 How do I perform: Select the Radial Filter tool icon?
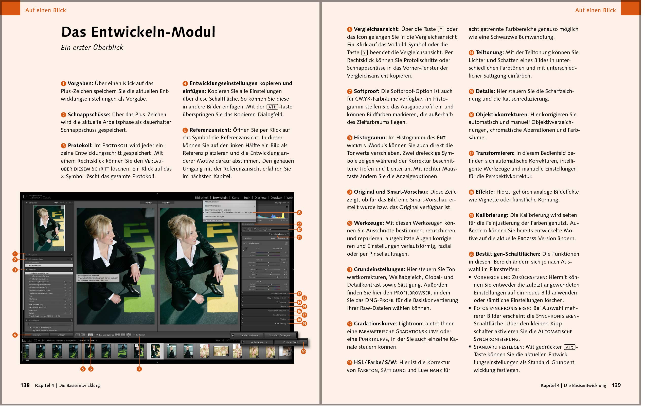[x=265, y=229]
